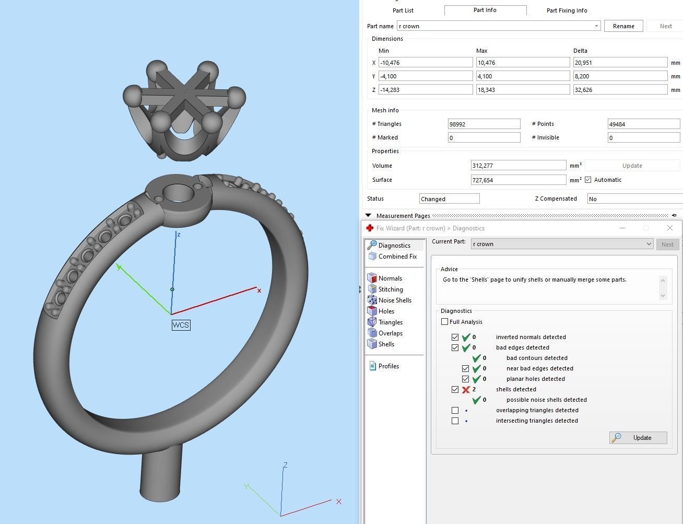The height and width of the screenshot is (524, 683).
Task: Click the Advice box scroll up arrow
Action: 663,281
